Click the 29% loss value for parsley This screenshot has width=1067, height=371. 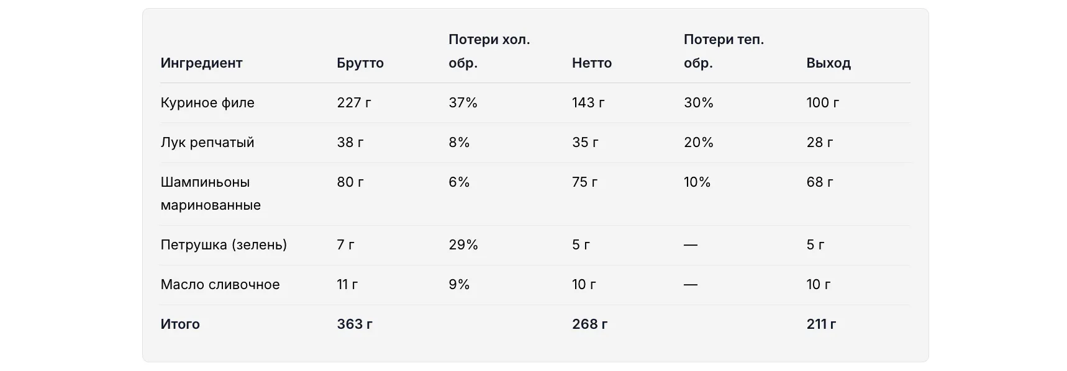point(463,245)
